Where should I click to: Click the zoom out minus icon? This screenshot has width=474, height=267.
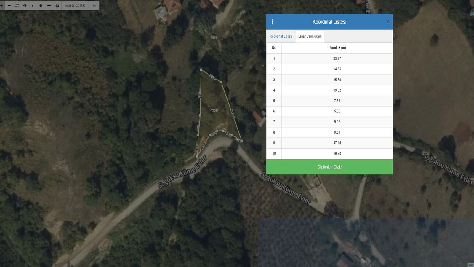(9, 5)
